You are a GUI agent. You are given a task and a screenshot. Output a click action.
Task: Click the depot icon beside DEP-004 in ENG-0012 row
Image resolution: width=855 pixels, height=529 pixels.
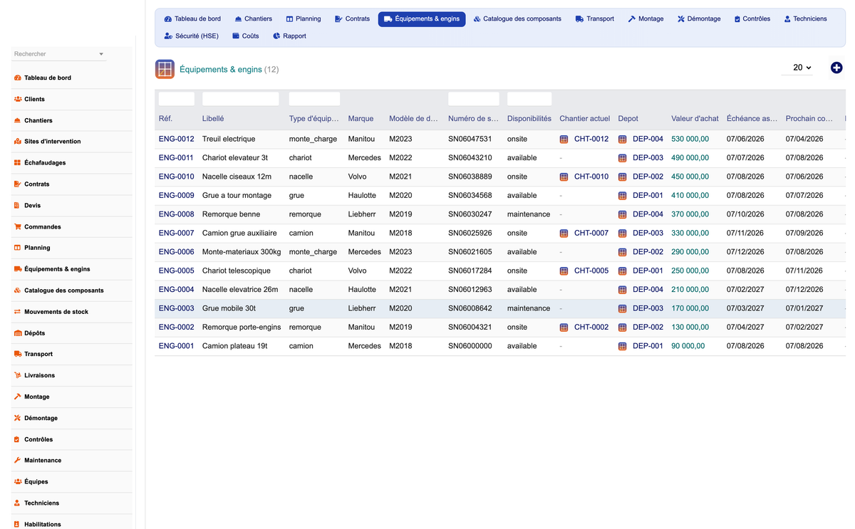click(x=622, y=139)
